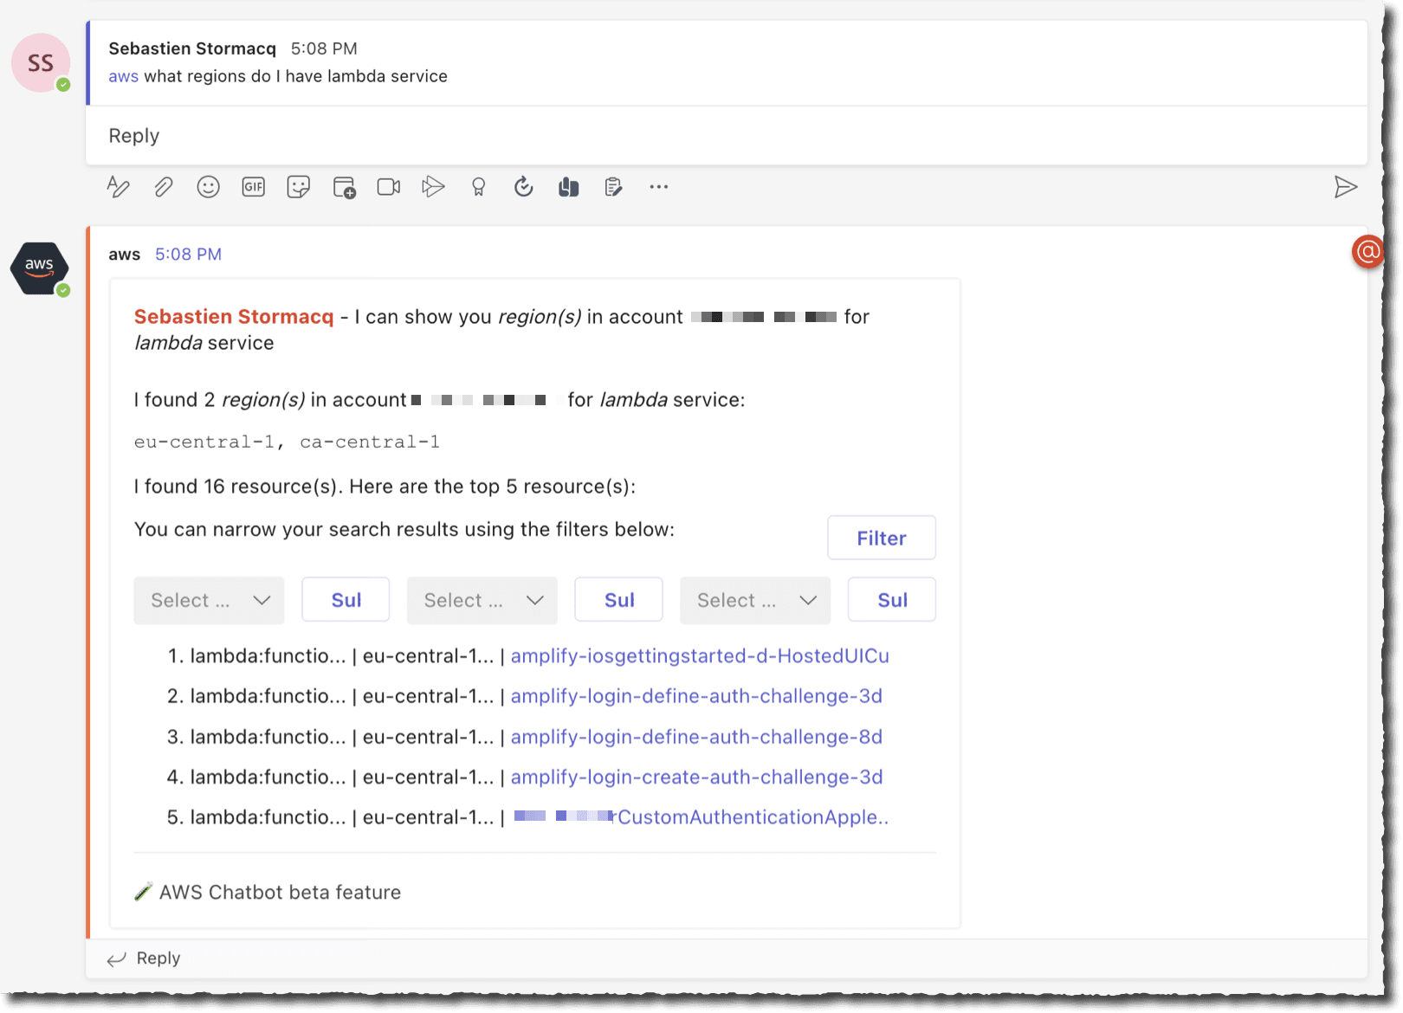Insert a Loop component
This screenshot has height=1013, width=1403.
point(568,186)
